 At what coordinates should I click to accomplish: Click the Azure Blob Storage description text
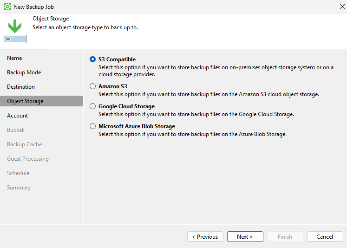tap(192, 134)
